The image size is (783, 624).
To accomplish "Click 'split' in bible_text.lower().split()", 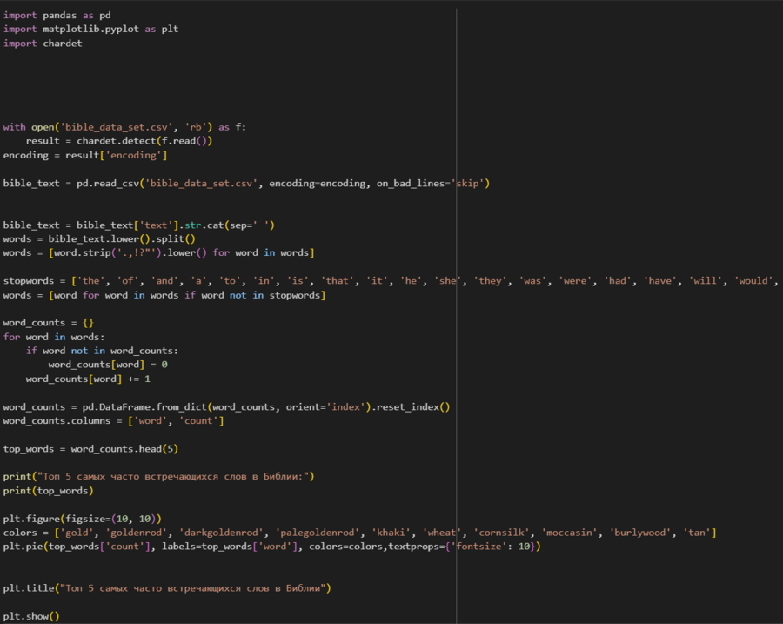I will tap(171, 238).
